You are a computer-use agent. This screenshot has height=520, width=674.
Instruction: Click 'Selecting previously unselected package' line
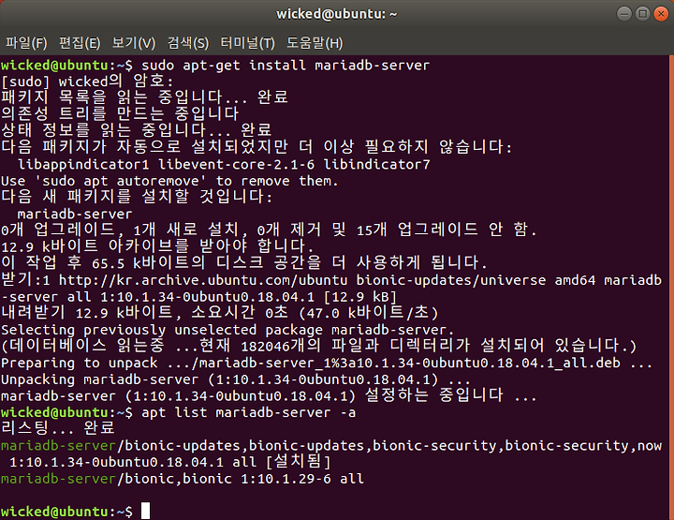(x=227, y=330)
